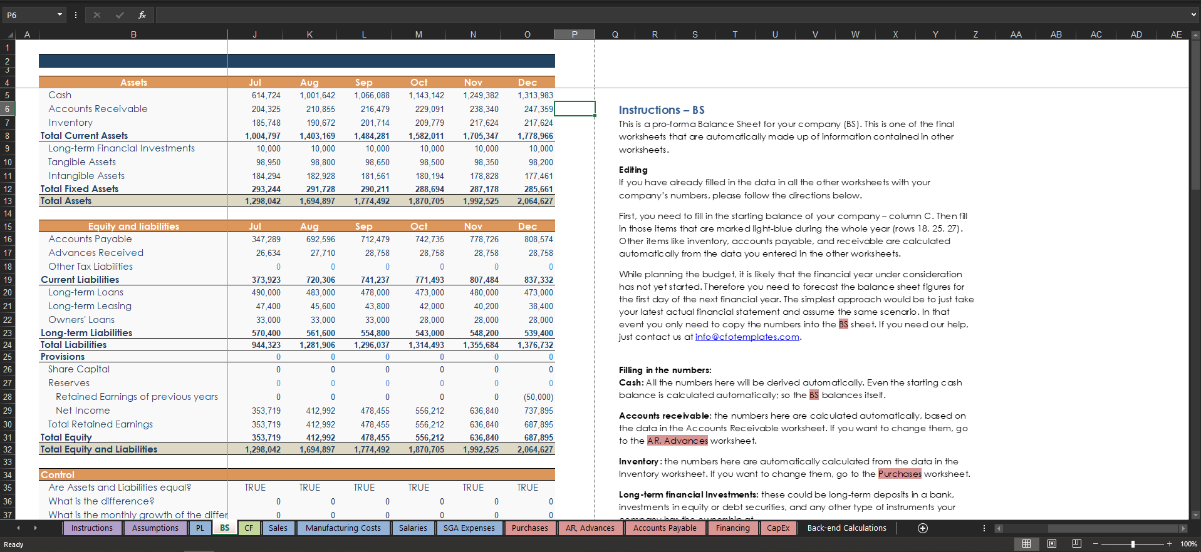Click the tab bar split handle dots
Screen dimensions: 1201x552
click(x=984, y=528)
